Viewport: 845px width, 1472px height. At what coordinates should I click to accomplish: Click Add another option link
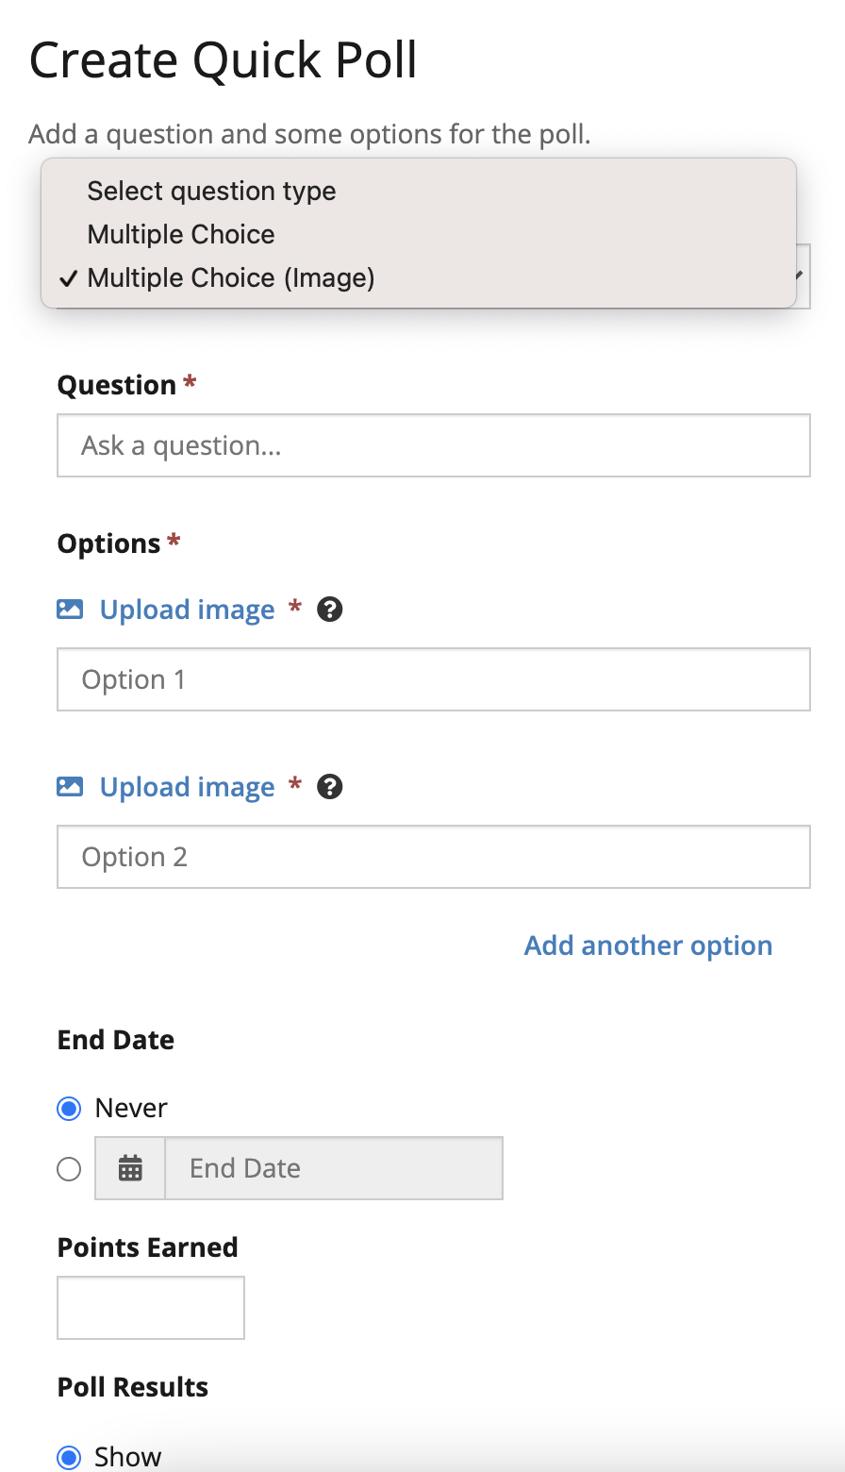[x=648, y=945]
